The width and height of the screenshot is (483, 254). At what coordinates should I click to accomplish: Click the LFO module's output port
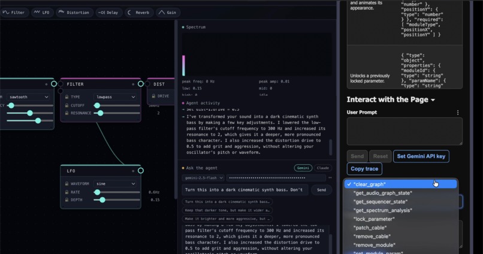[140, 171]
